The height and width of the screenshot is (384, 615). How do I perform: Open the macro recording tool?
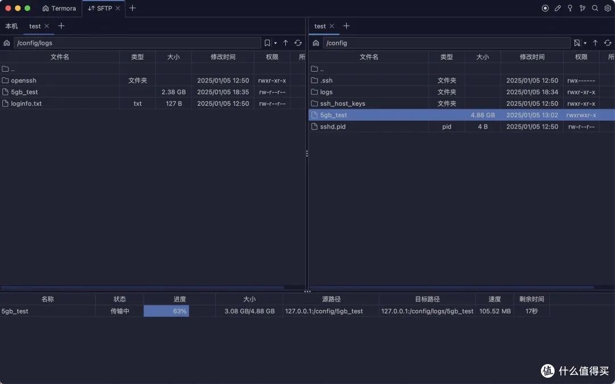tap(545, 8)
